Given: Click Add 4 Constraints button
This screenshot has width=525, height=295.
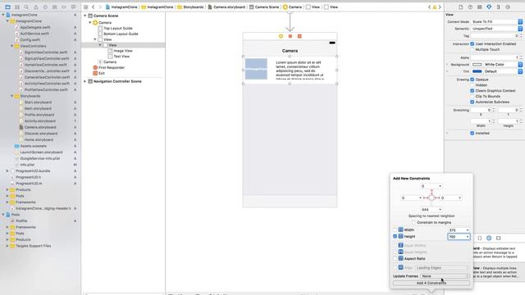Looking at the screenshot, I should pos(431,283).
